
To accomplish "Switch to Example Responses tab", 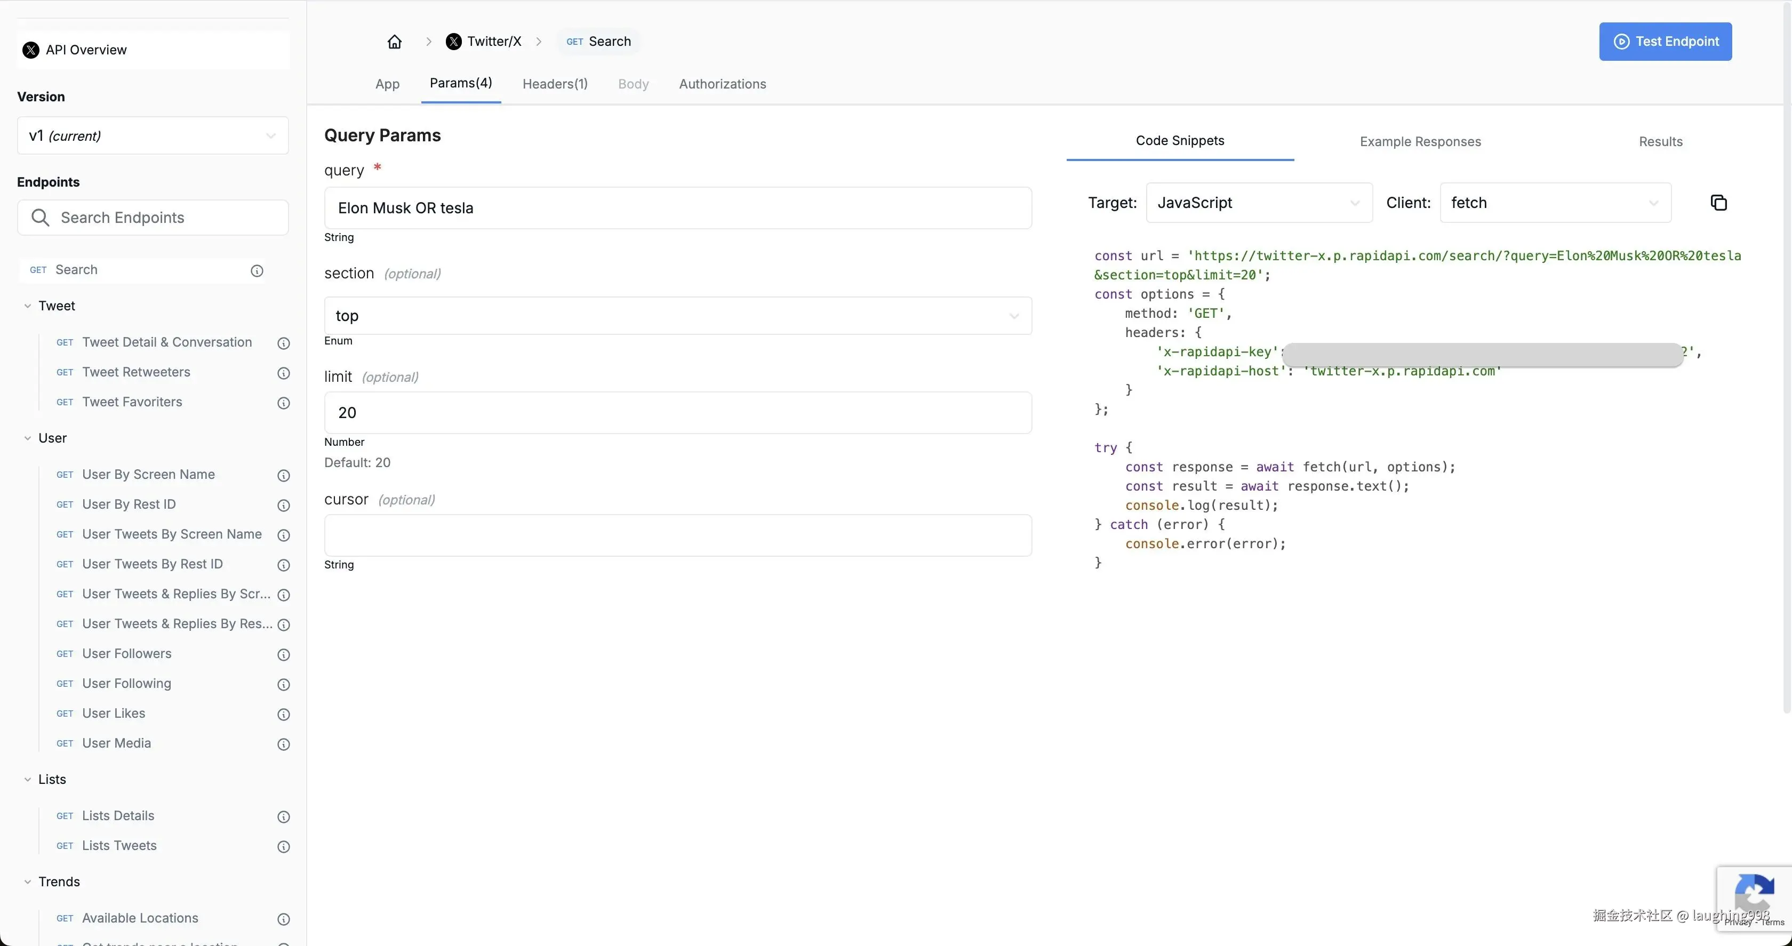I will (x=1420, y=142).
